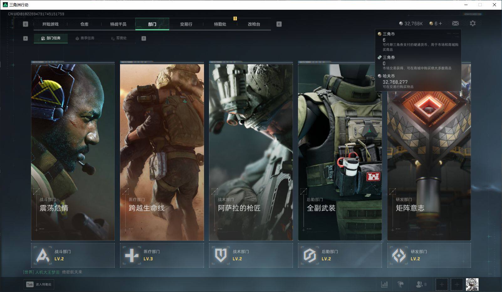Click the 战斗部门 LV.2 emblem icon
This screenshot has width=502, height=292.
click(43, 255)
